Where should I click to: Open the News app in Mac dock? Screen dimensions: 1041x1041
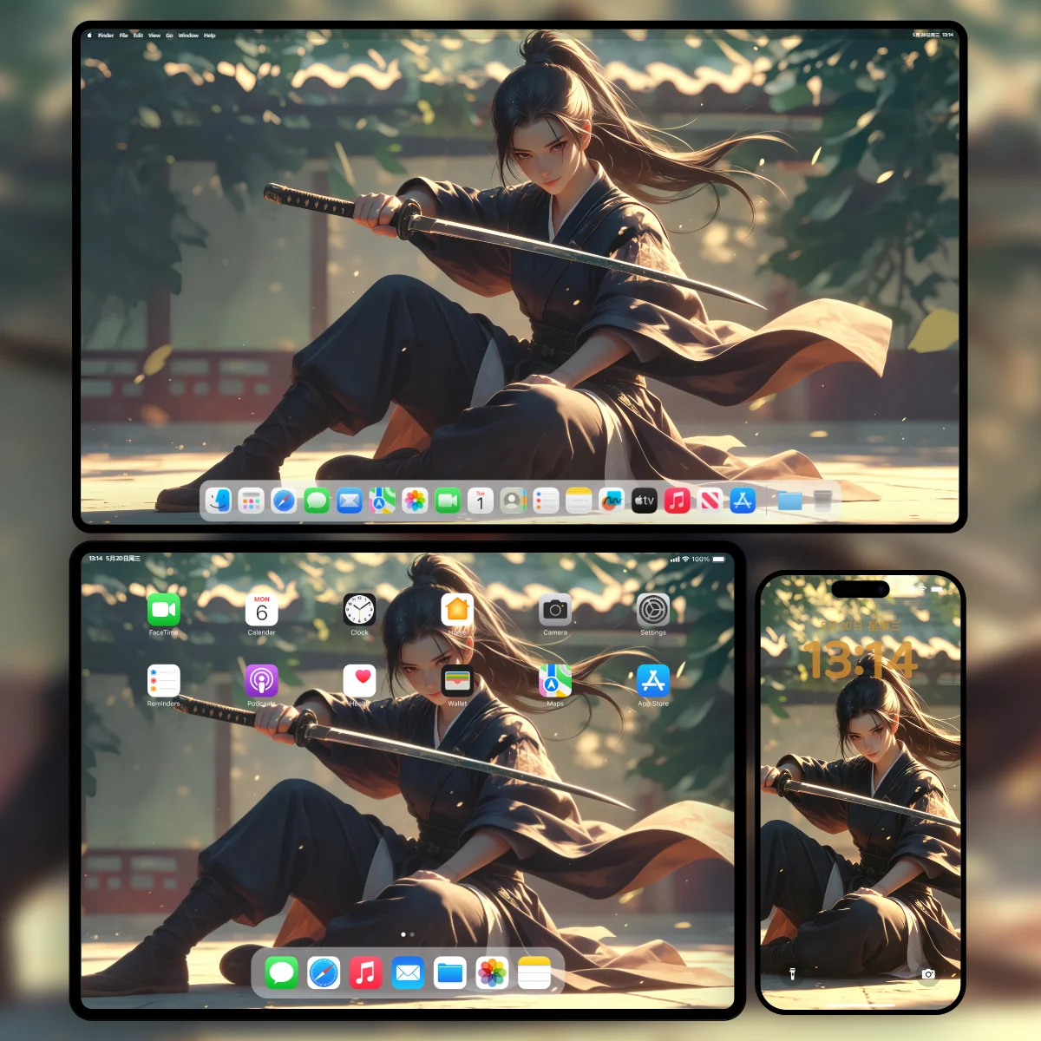710,501
